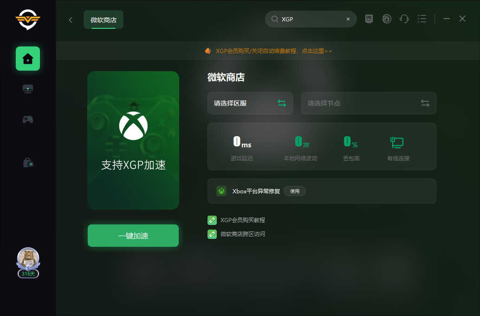Click link icon beside XGP会员购买教程
The width and height of the screenshot is (480, 316).
pos(212,220)
